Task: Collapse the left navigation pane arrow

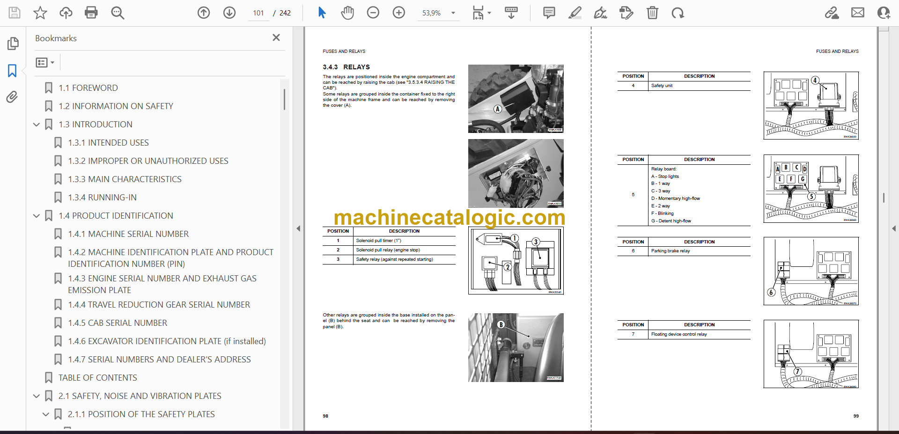Action: (x=298, y=228)
